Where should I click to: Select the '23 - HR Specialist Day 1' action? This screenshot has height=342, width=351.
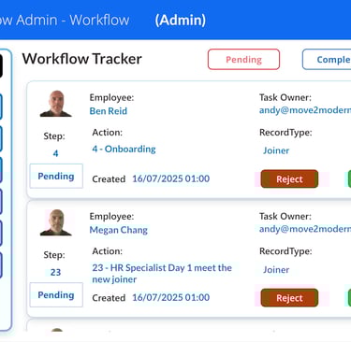point(162,273)
